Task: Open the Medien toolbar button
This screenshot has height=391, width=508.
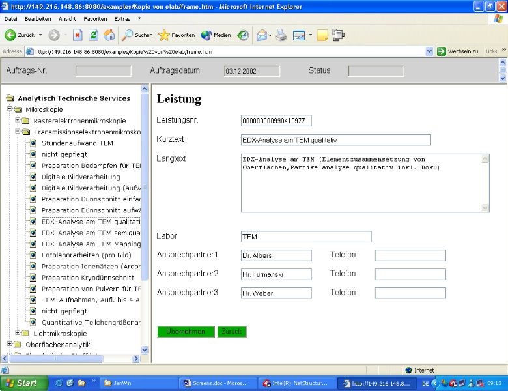Action: (x=216, y=35)
